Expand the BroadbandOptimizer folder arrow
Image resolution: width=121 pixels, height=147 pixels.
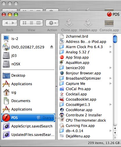pyautogui.click(x=111, y=78)
